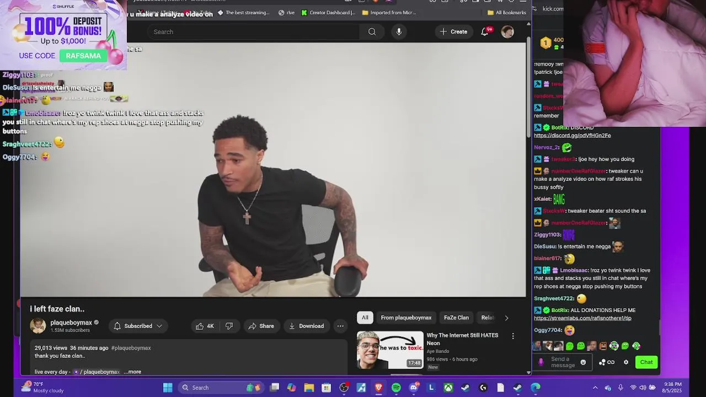Image resolution: width=706 pixels, height=397 pixels.
Task: Open Discord from the taskbar
Action: pos(414,388)
